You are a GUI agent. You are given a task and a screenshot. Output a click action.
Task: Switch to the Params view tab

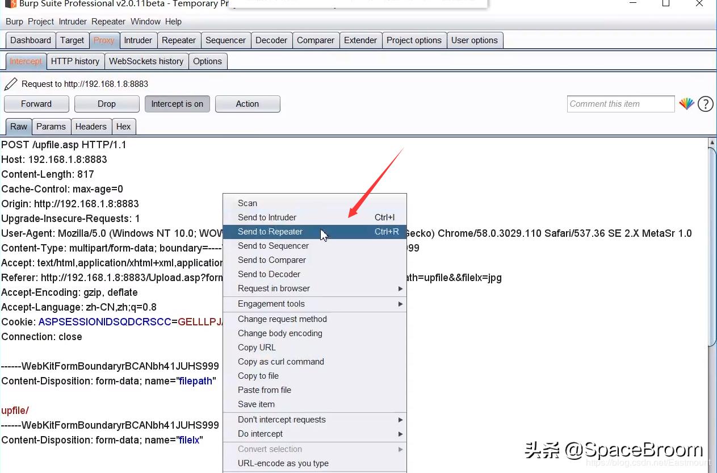(x=51, y=127)
